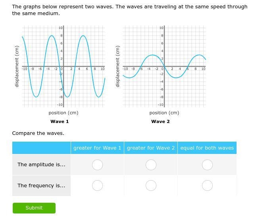Select frequency equal for both waves

207,185
